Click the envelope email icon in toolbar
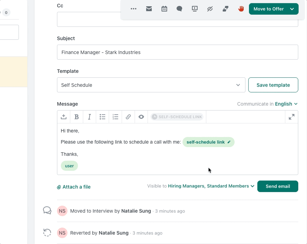This screenshot has width=307, height=244. point(149,9)
